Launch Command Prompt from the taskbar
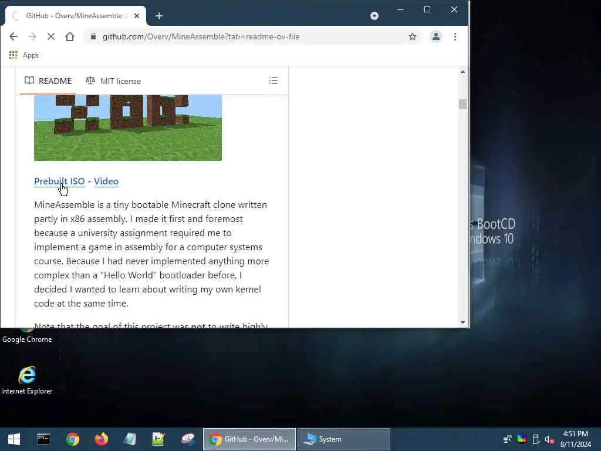Screen dimensions: 601x451 click(43, 439)
